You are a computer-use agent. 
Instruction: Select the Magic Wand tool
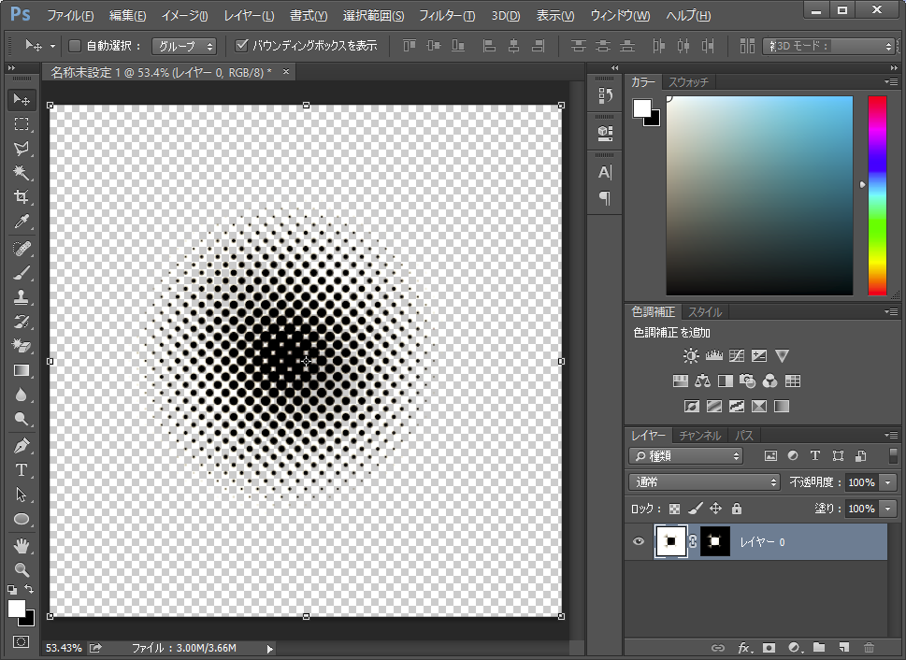[22, 173]
